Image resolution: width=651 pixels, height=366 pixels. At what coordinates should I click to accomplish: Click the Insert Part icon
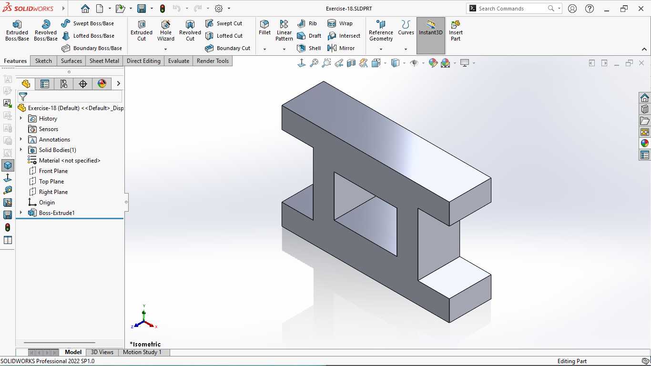456,30
